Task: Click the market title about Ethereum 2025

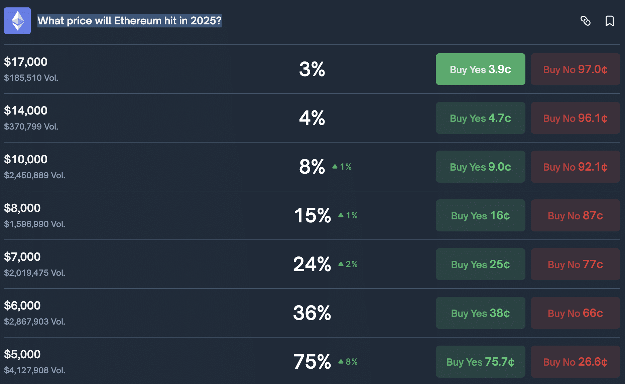Action: tap(129, 21)
